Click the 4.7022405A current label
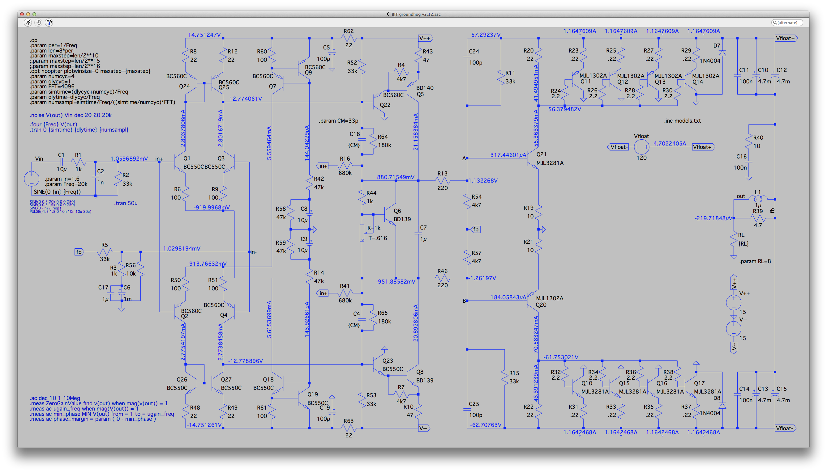827x472 pixels. click(670, 143)
